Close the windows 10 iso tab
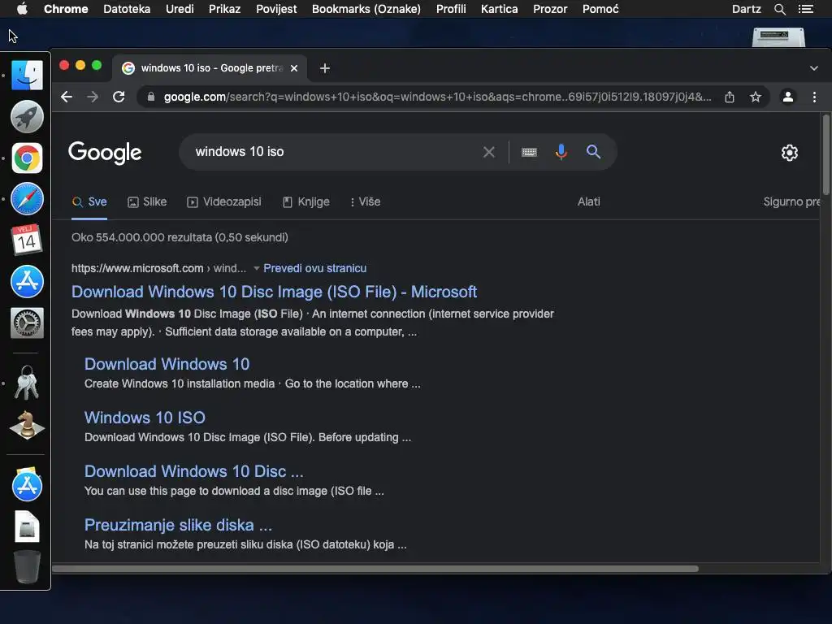 294,68
